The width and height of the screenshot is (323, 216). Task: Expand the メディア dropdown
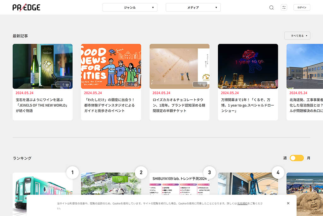point(193,8)
